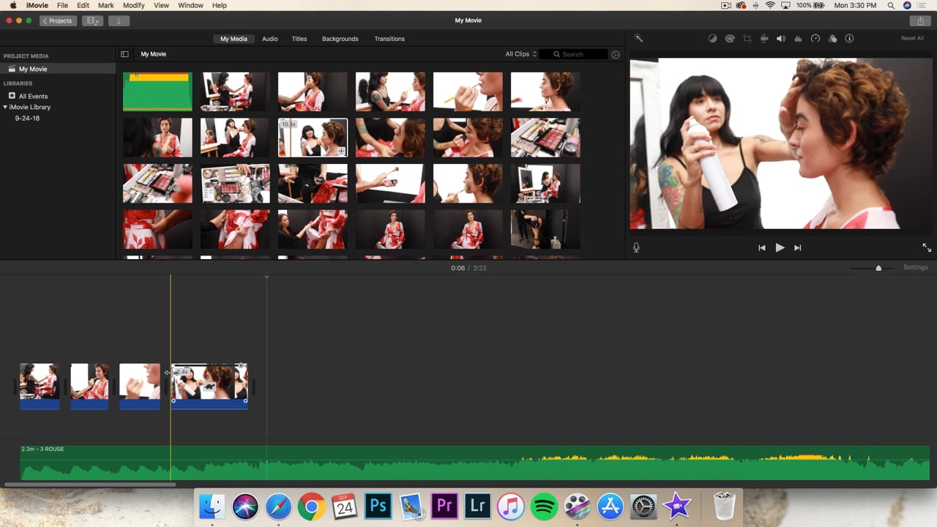Toggle the media browser filmstrip-music button

pyautogui.click(x=93, y=20)
